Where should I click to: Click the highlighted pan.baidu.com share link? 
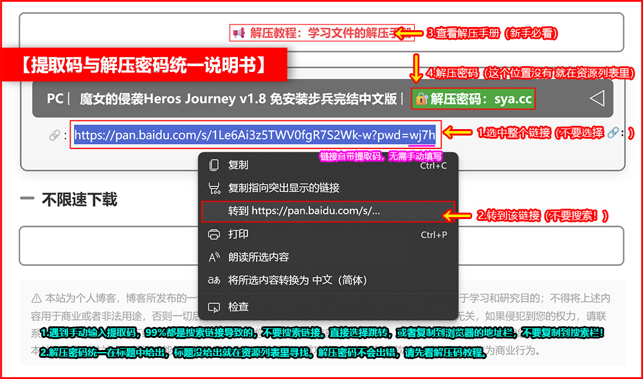tap(255, 135)
